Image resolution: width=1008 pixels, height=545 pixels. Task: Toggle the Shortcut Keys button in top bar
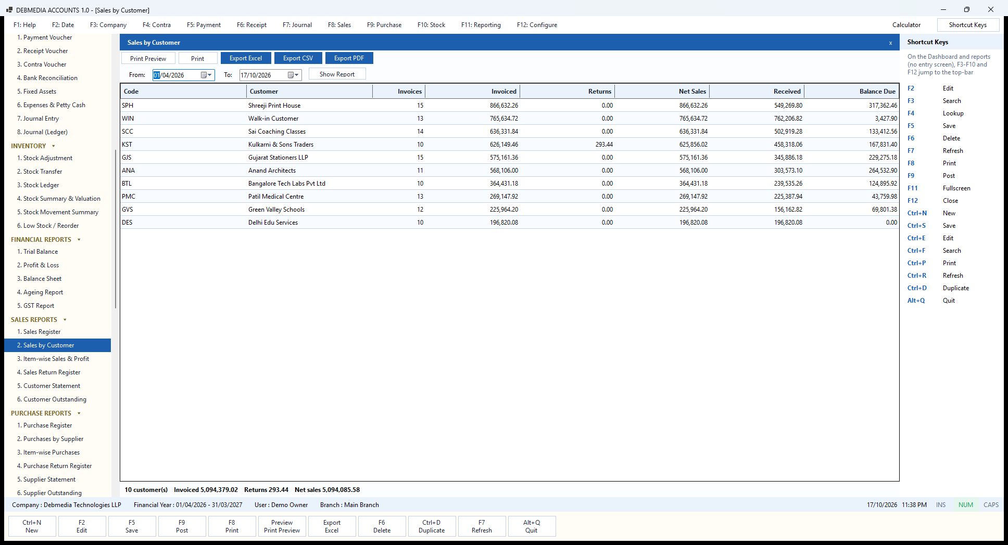(x=968, y=25)
